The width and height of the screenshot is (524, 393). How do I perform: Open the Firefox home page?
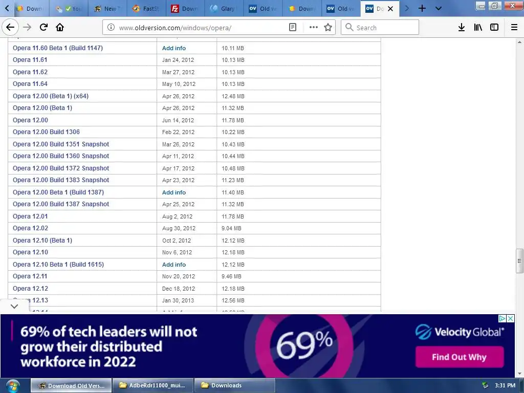point(60,27)
